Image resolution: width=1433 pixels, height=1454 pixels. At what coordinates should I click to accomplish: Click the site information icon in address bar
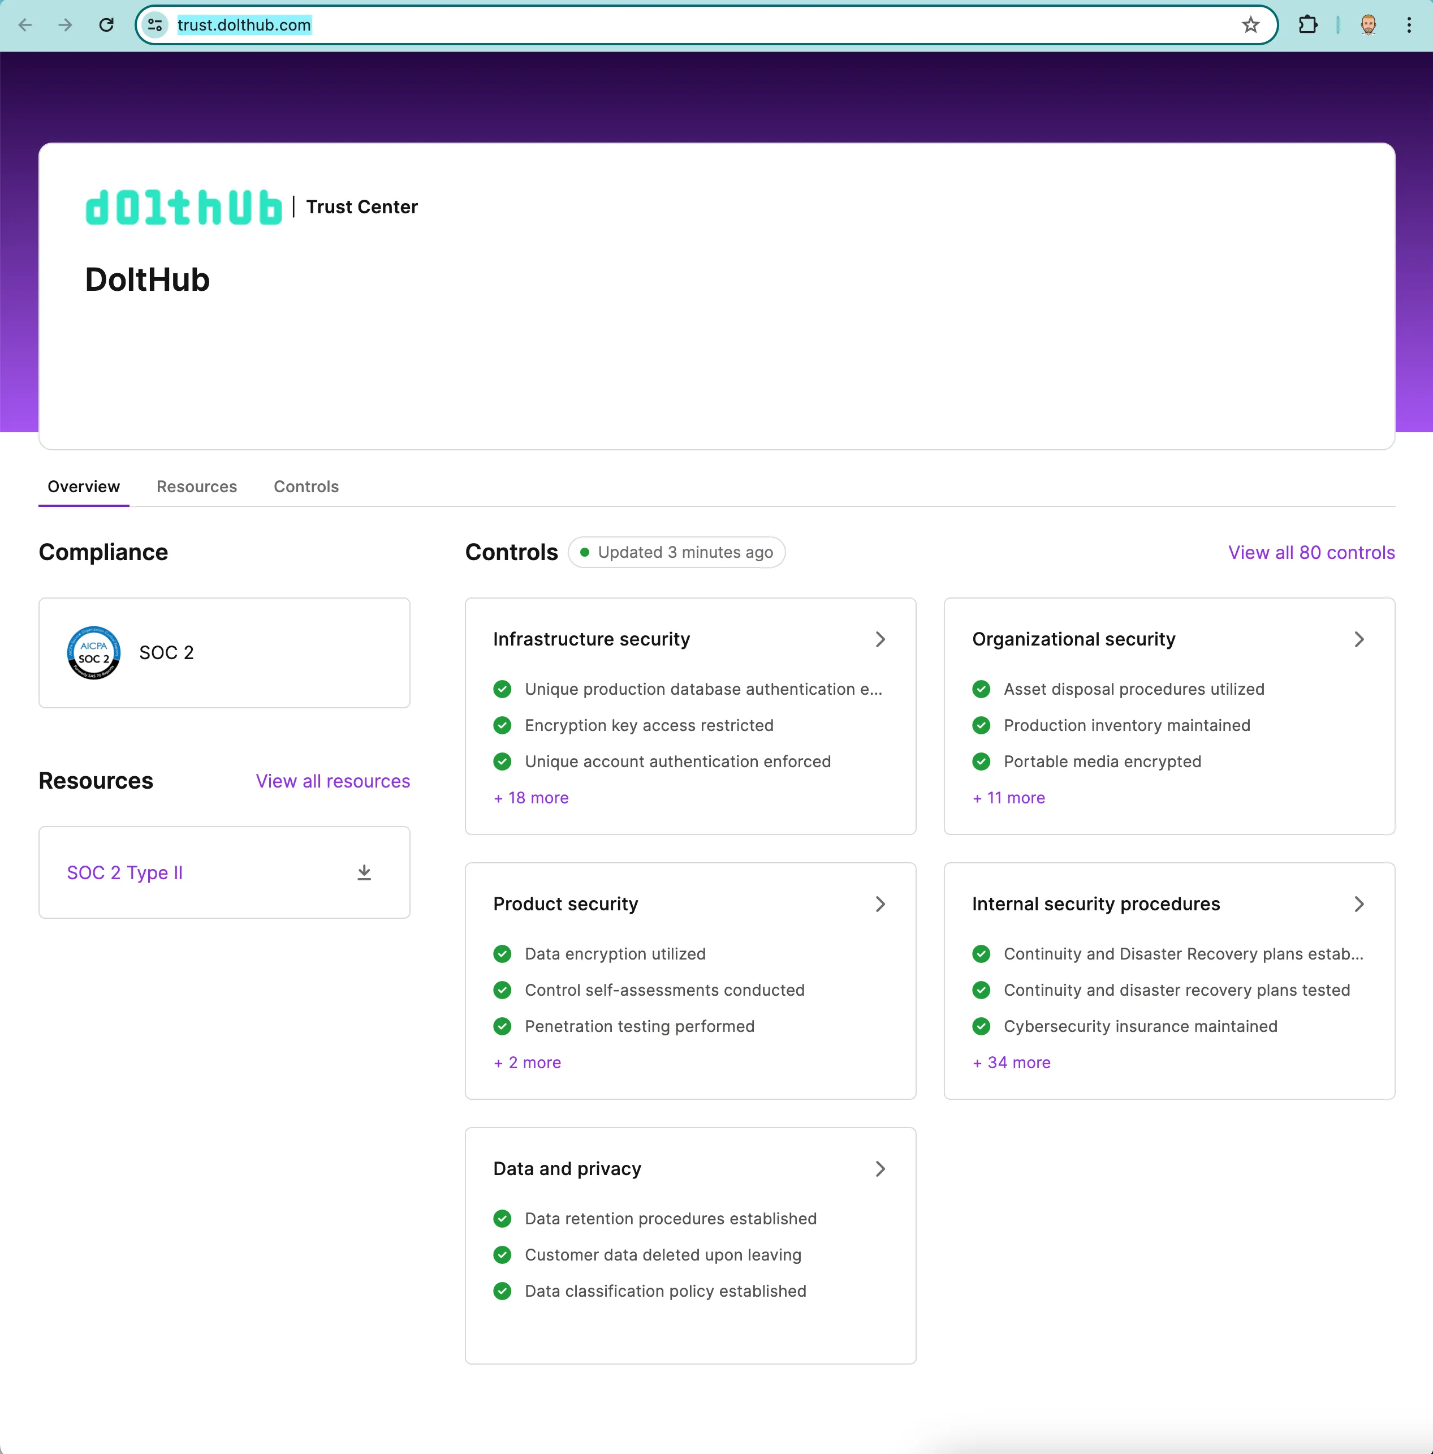[x=154, y=25]
